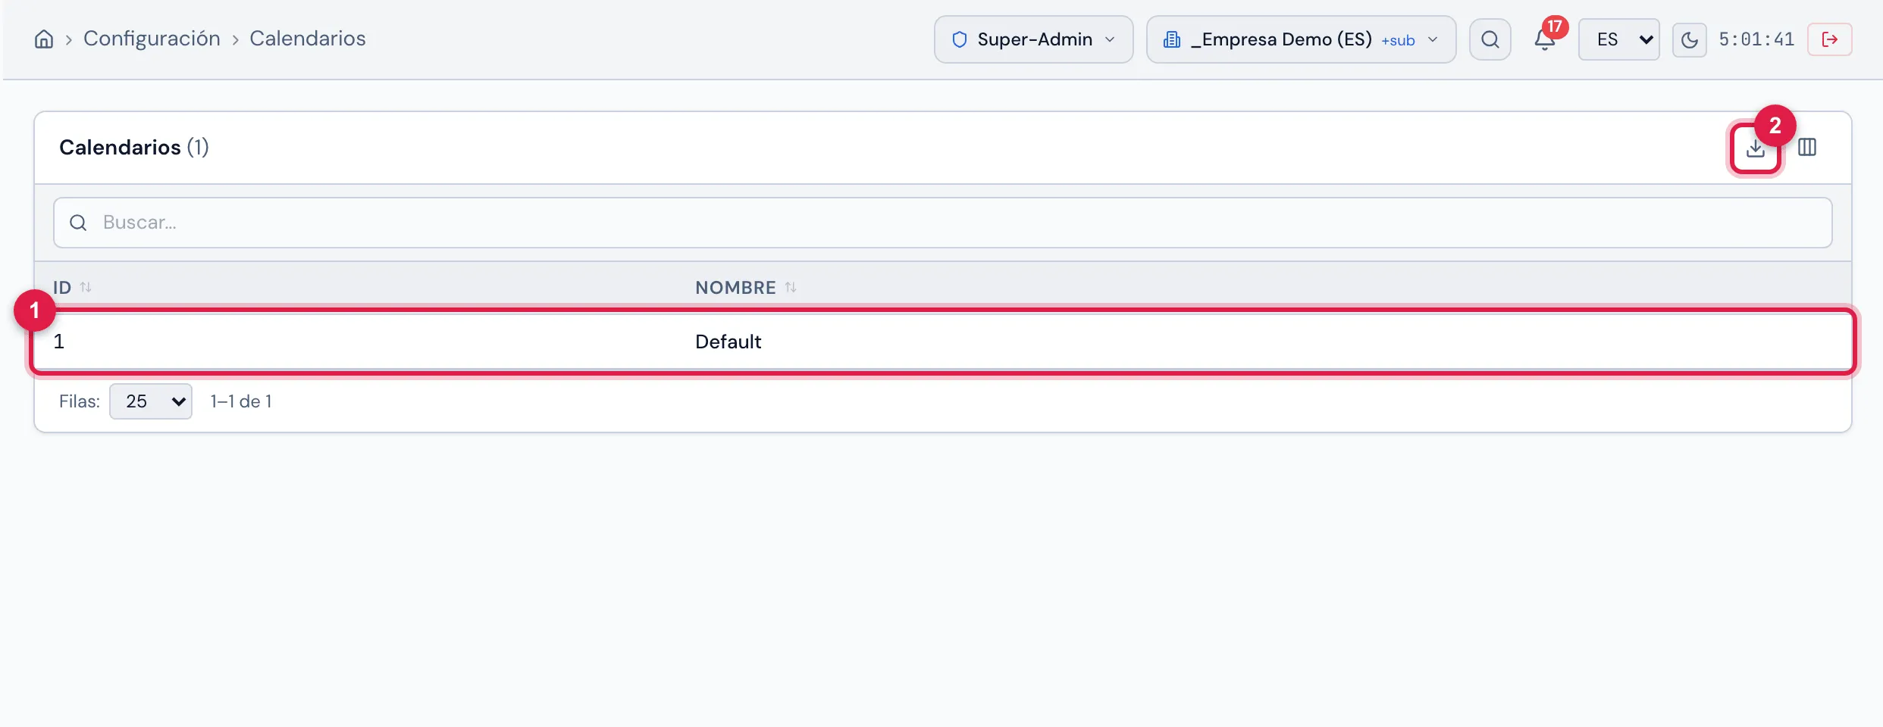
Task: Toggle dark mode with the moon icon
Action: click(x=1689, y=39)
